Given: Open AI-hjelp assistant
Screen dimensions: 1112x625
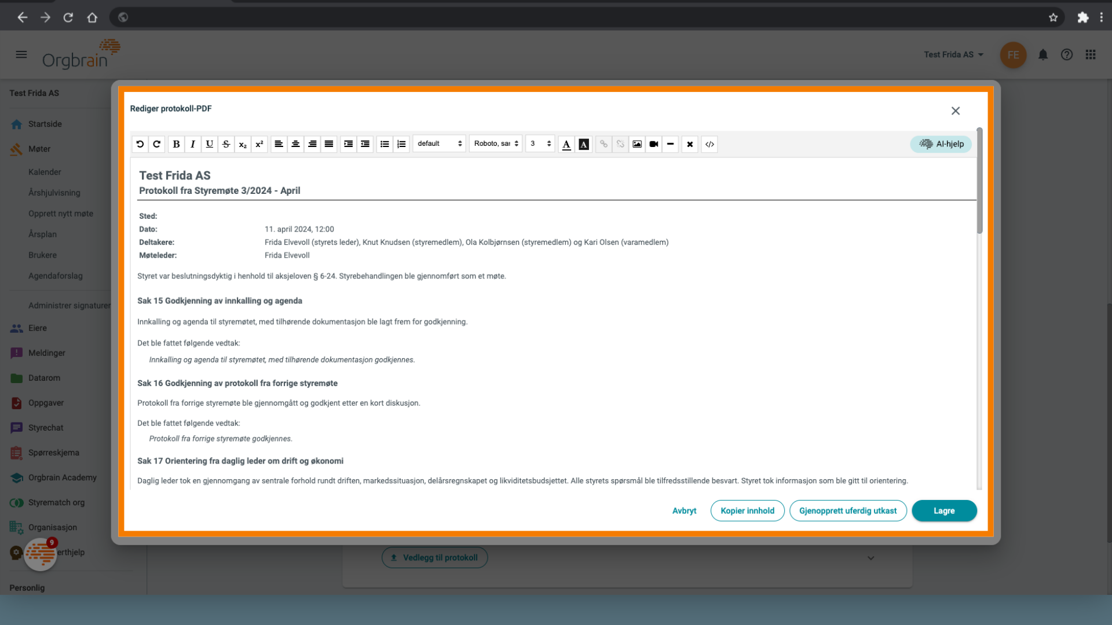Looking at the screenshot, I should 941,144.
